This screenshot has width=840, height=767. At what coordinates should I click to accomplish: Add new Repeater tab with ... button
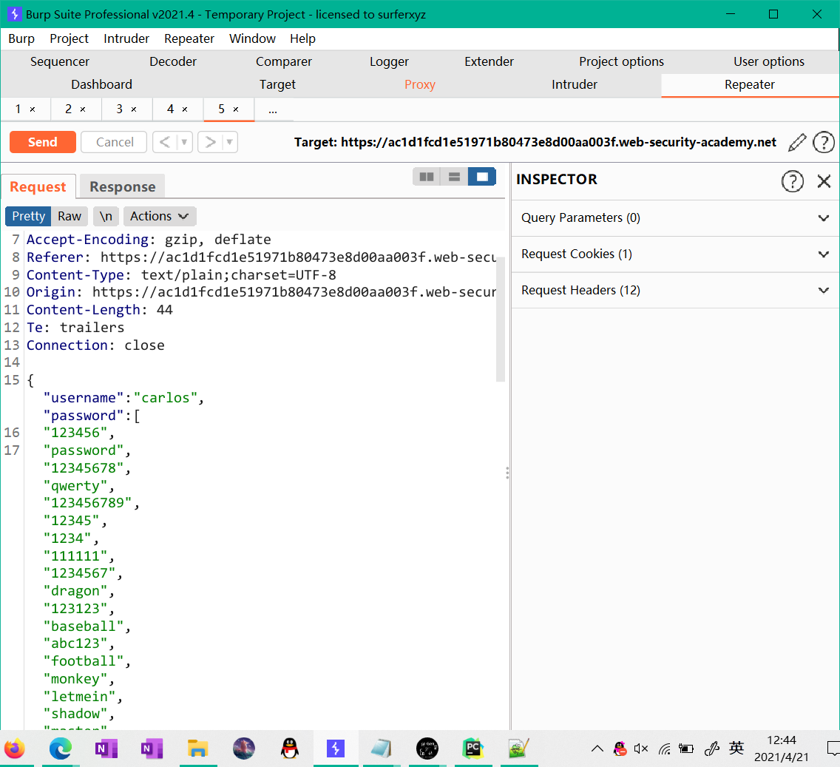[x=273, y=110]
